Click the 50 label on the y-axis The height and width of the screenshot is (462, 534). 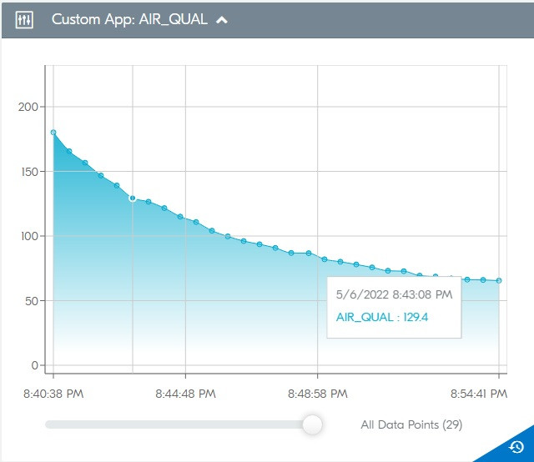tap(30, 300)
